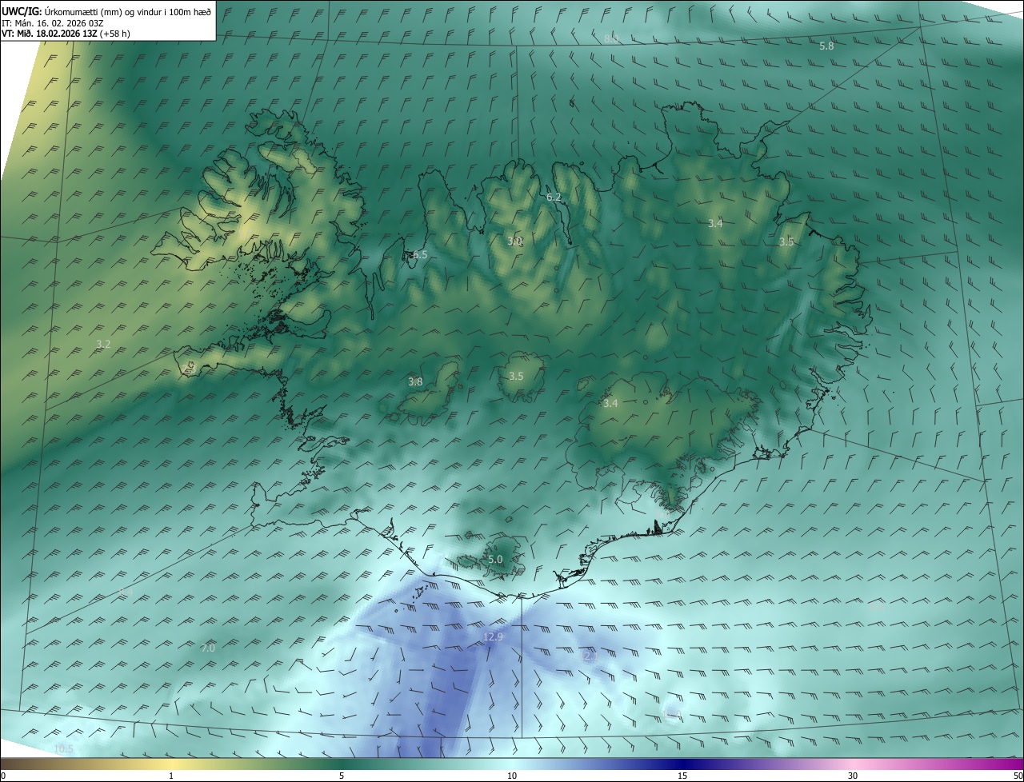Select the IT Mán. 16. 02. 2026 03Z line
Viewport: 1024px width, 782px height.
[x=52, y=23]
